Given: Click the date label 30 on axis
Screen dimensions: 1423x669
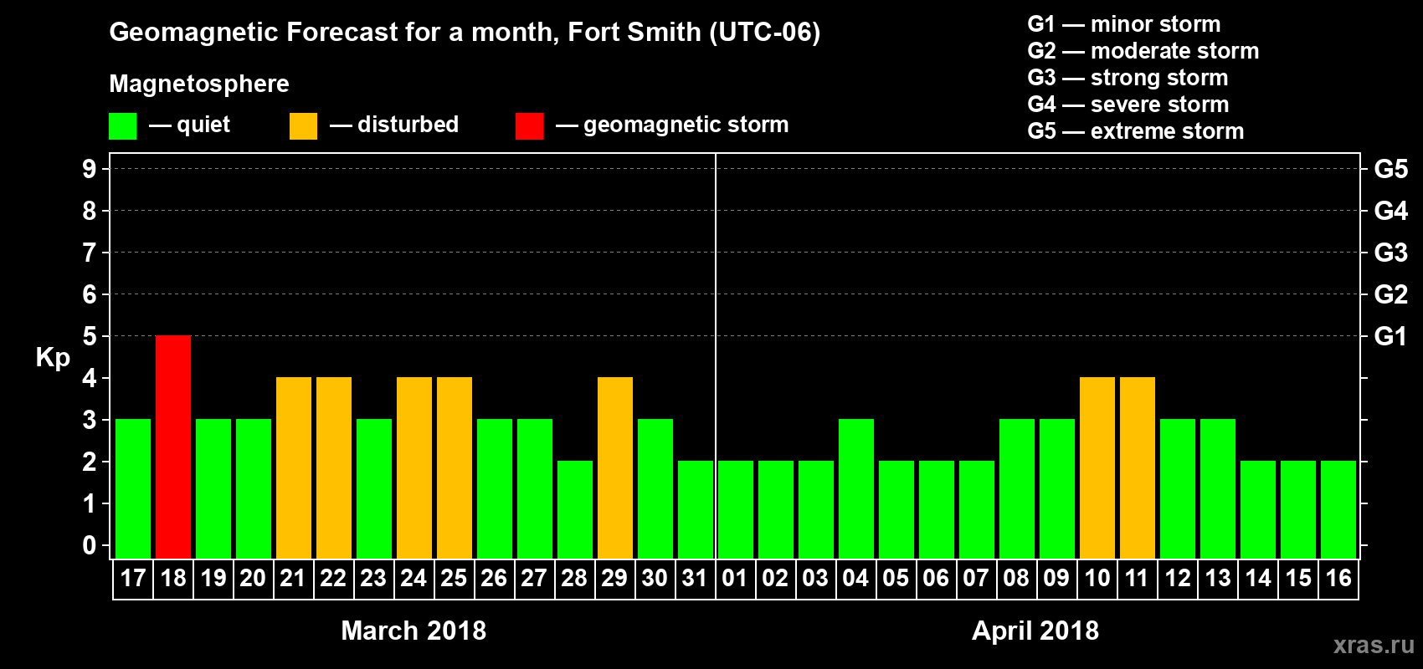Looking at the screenshot, I should point(655,579).
